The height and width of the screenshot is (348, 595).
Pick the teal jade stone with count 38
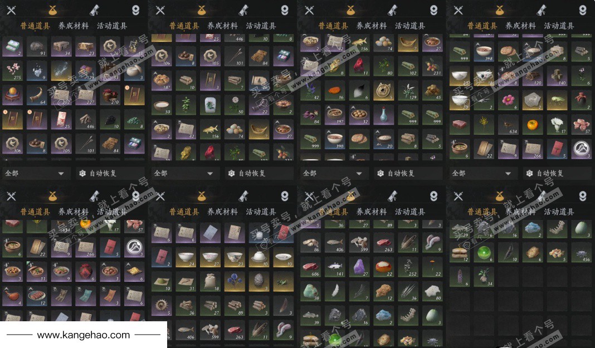click(310, 292)
